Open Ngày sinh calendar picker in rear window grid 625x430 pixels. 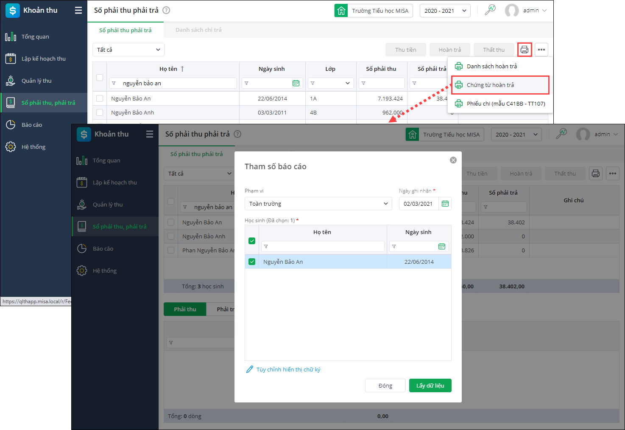[296, 83]
